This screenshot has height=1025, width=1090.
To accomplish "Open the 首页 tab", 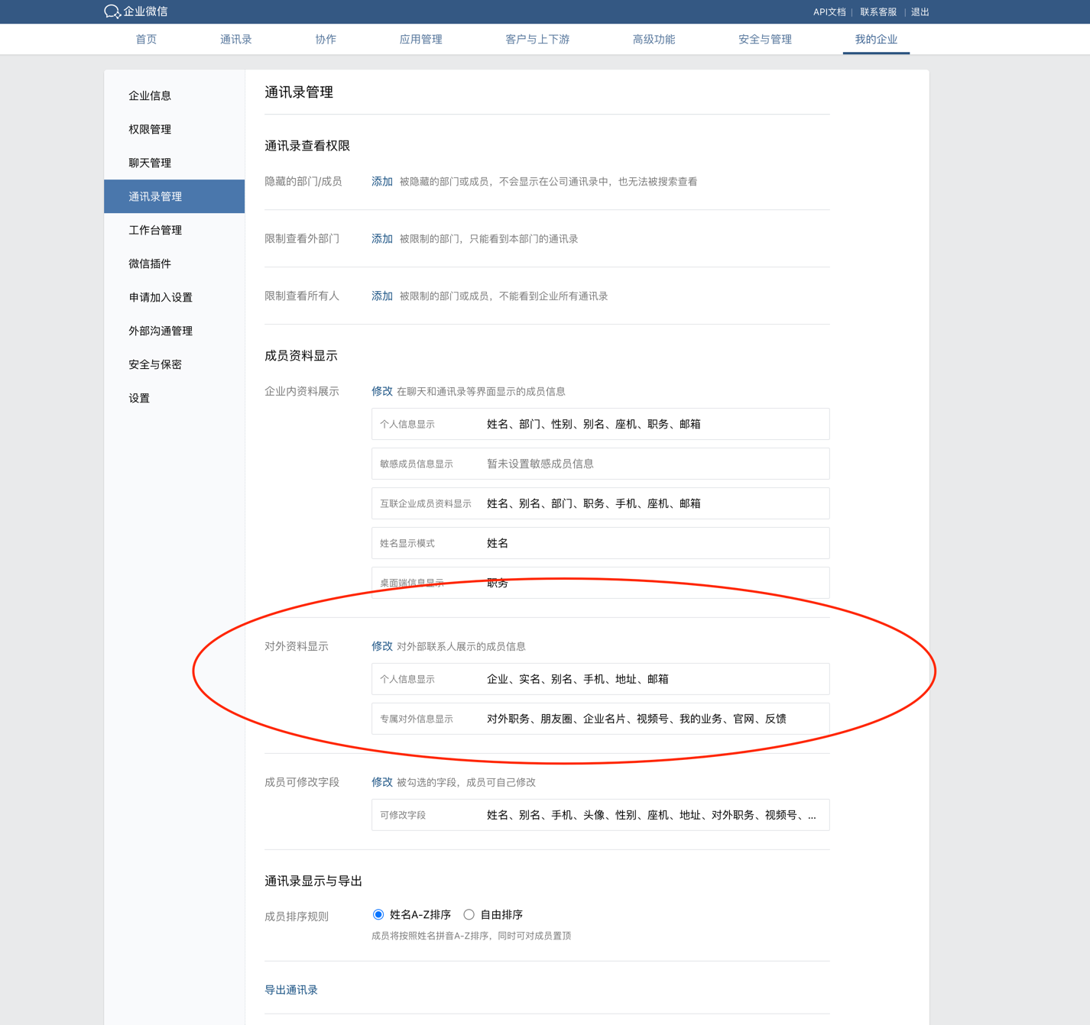I will click(146, 39).
